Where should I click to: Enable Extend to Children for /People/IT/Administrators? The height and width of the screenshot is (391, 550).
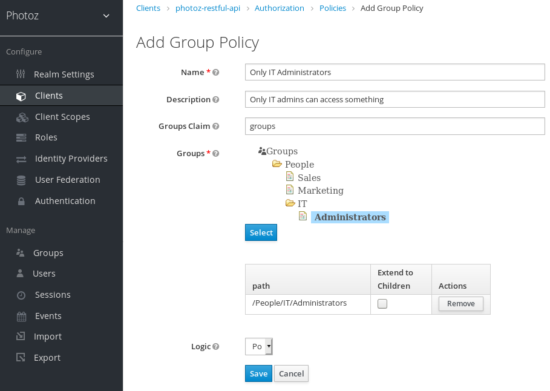(x=382, y=304)
